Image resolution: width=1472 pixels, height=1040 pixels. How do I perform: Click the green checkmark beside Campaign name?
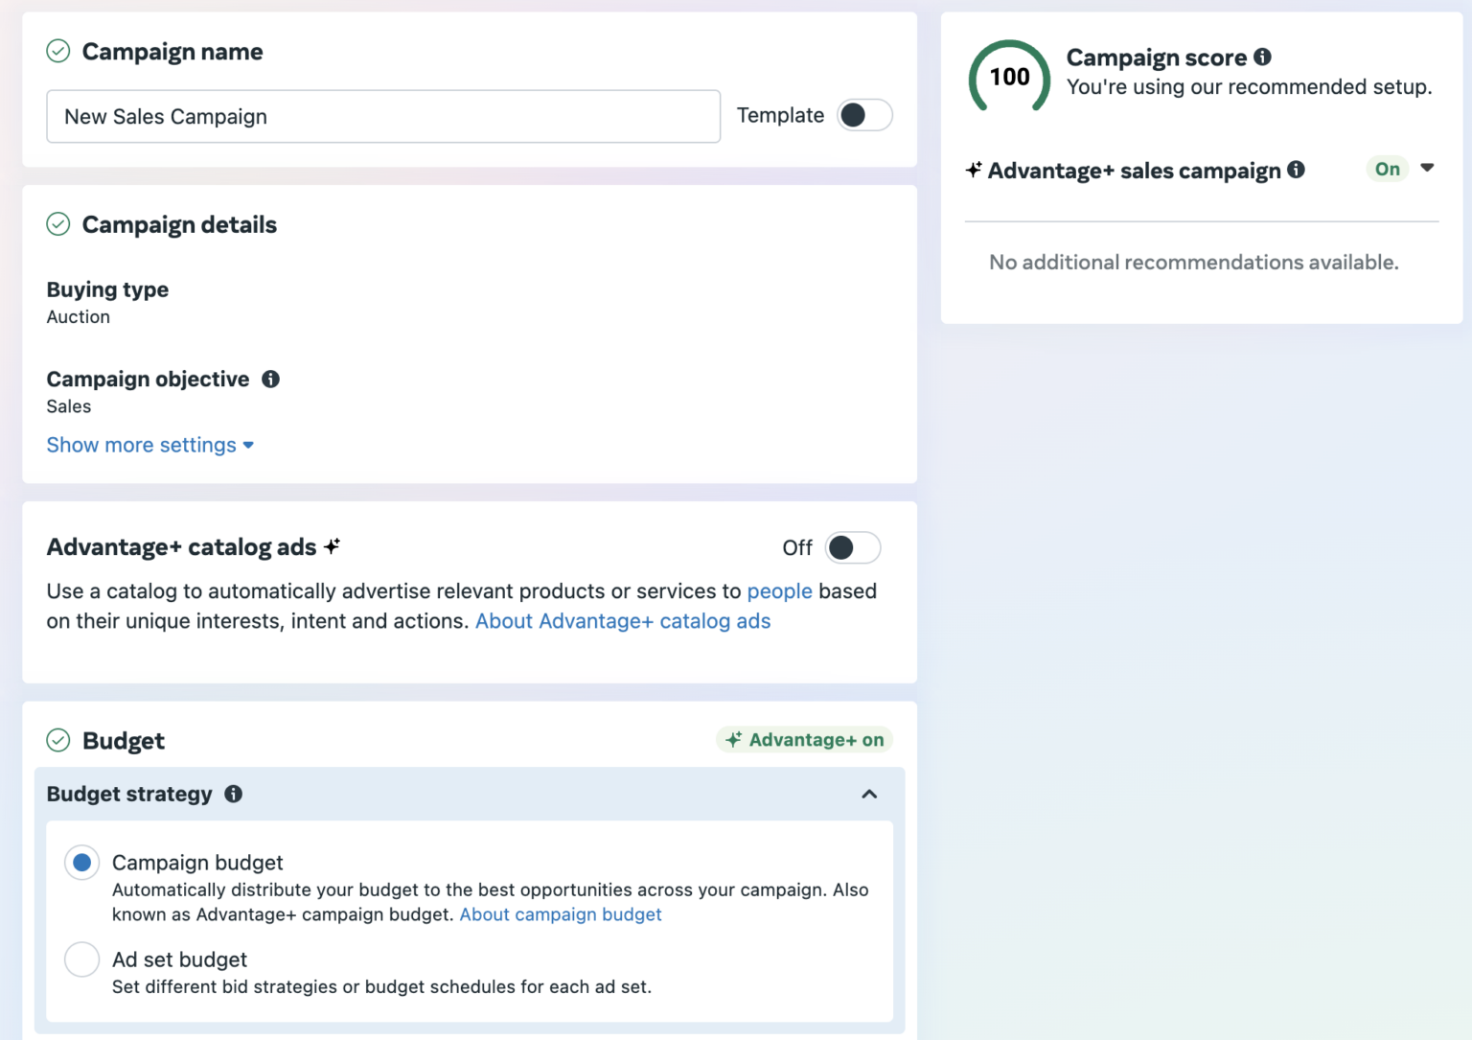coord(57,51)
